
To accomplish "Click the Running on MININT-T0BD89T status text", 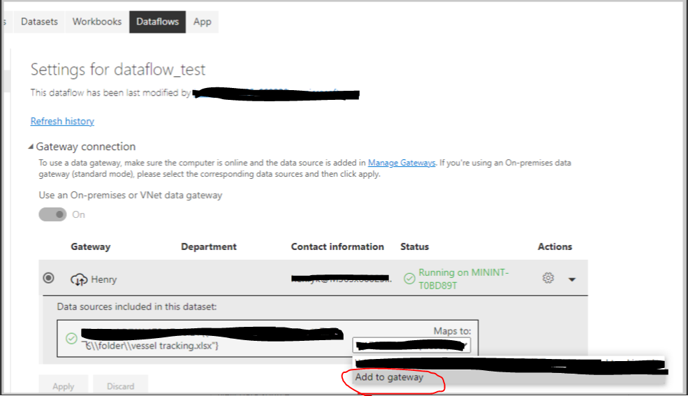I will [463, 279].
